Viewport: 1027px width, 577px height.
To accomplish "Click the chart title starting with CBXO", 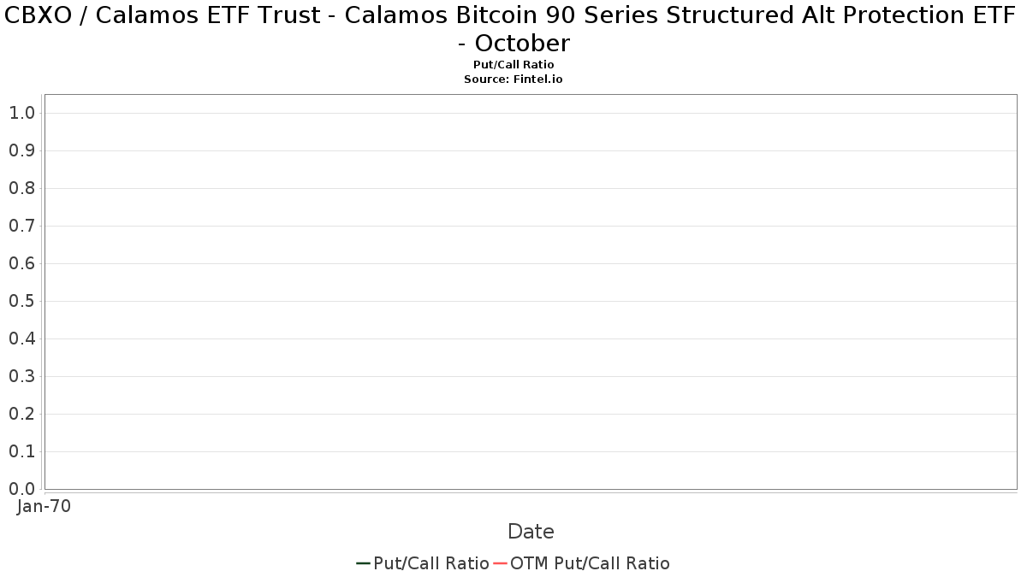I will pyautogui.click(x=513, y=16).
